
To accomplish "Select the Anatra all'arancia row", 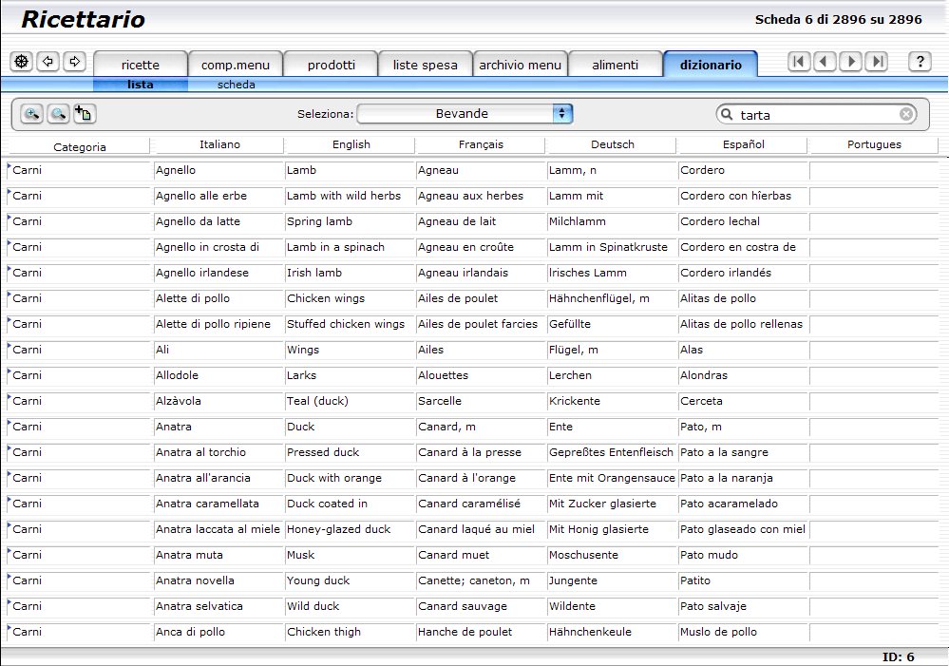I will tap(472, 478).
